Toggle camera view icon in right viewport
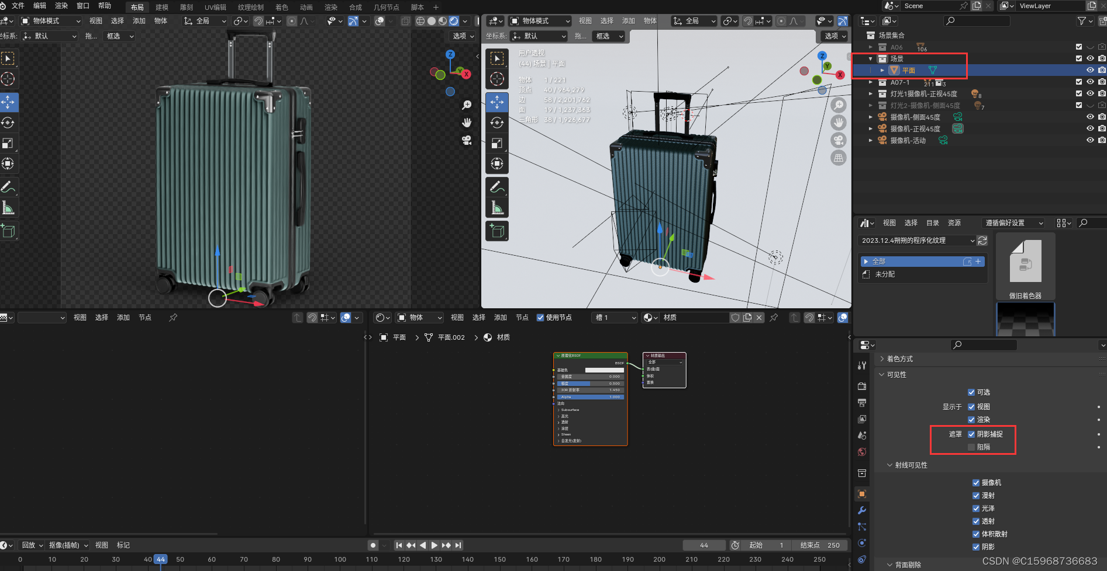Screen dimensions: 1107x571 tap(839, 140)
